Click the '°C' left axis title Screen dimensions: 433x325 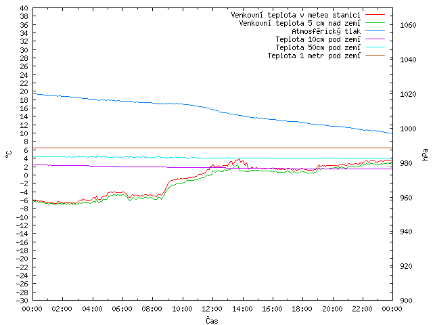(x=9, y=154)
